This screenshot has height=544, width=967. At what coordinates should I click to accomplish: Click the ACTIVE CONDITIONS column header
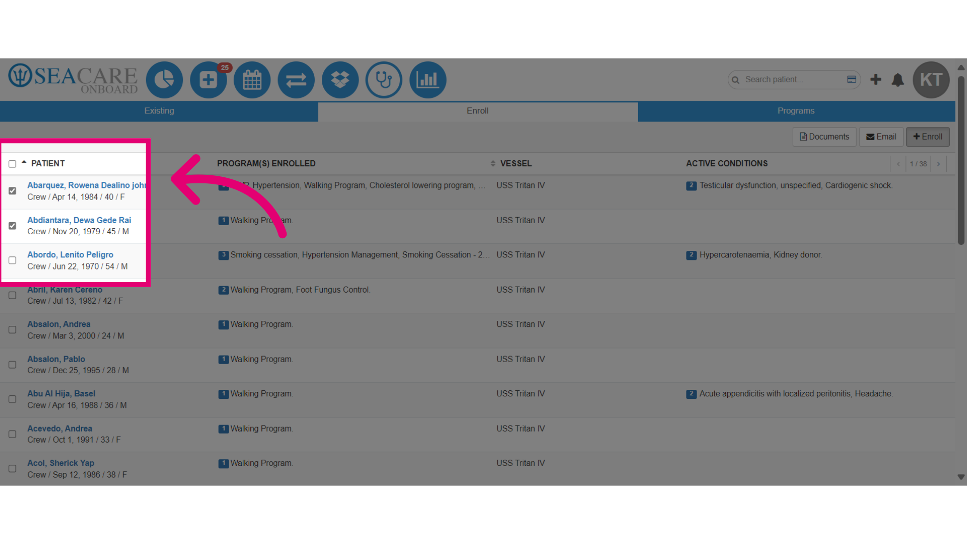[x=727, y=164]
